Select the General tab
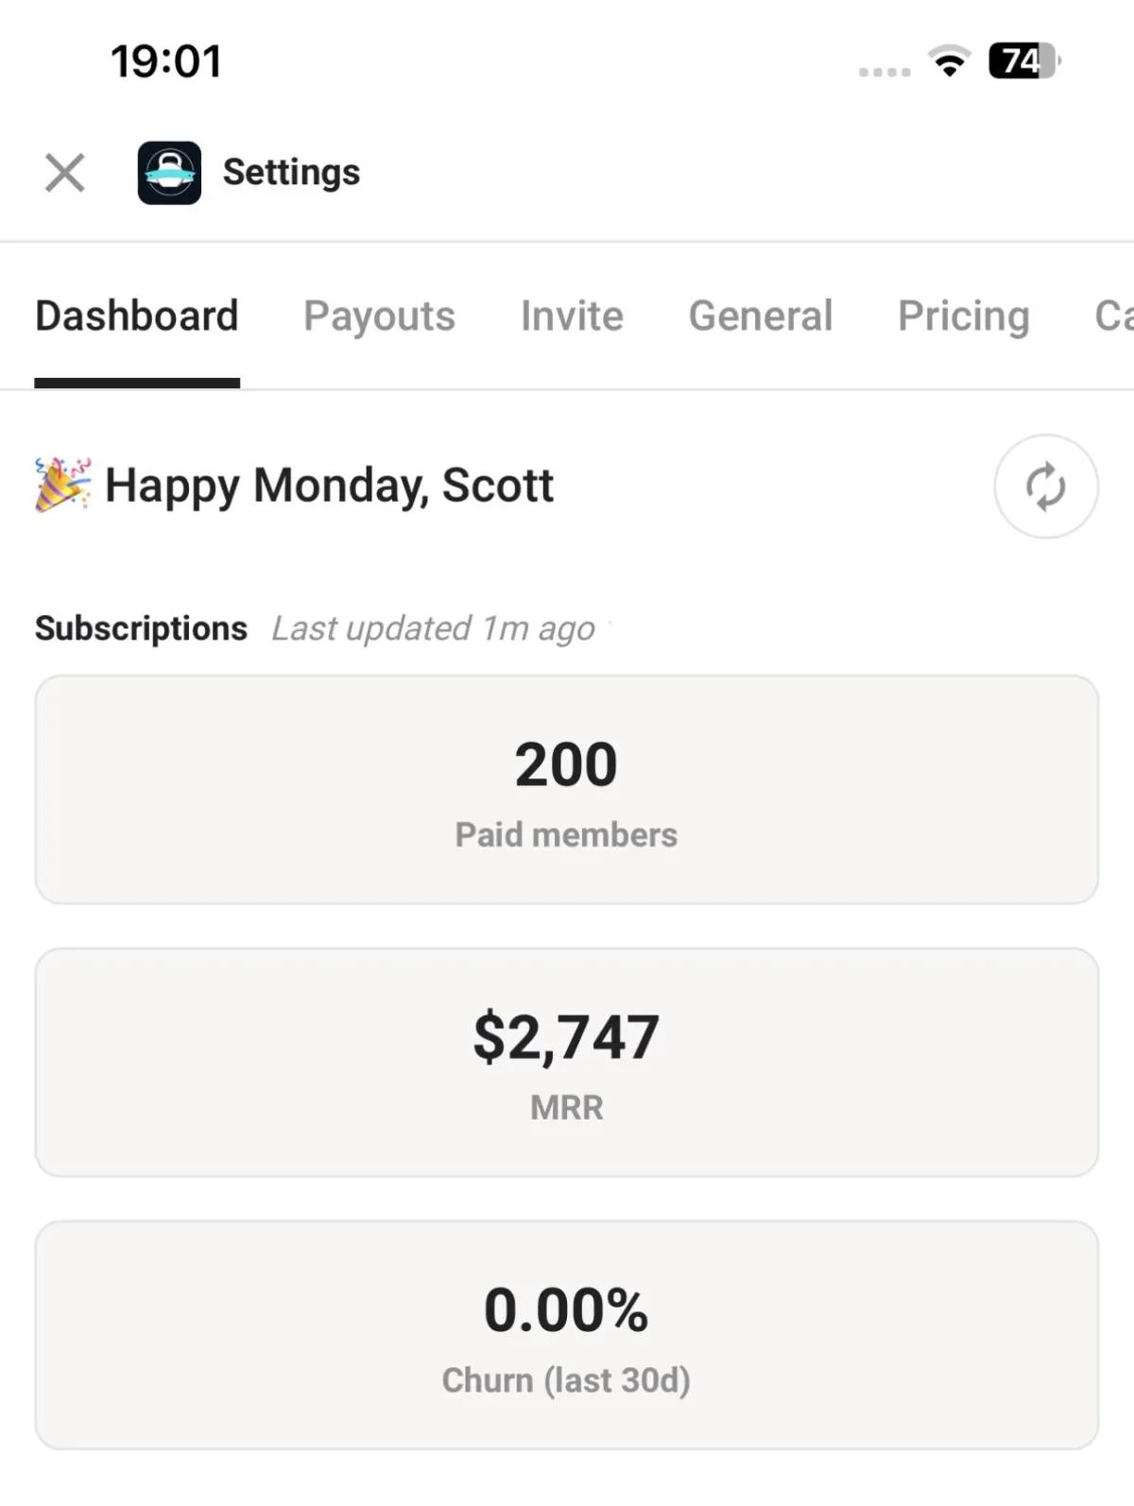The image size is (1134, 1506). coord(761,316)
